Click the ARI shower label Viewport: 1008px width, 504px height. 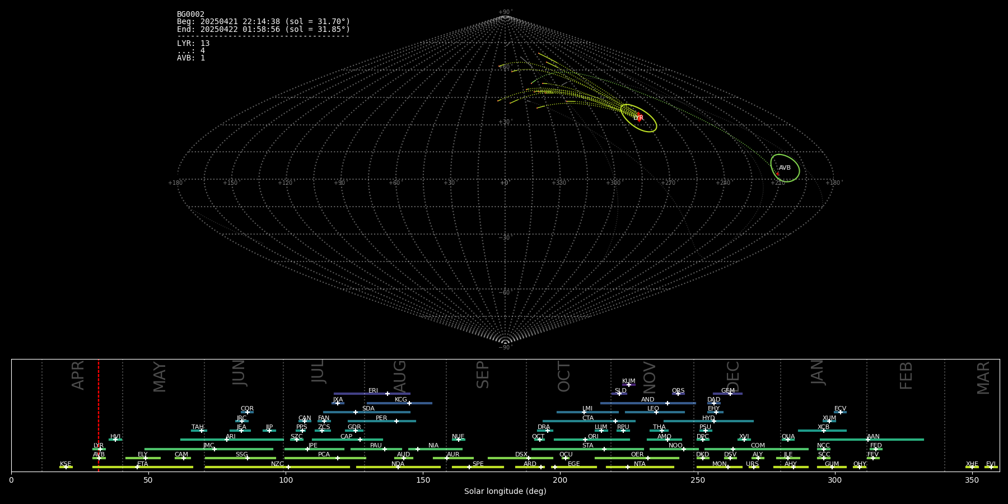point(231,437)
